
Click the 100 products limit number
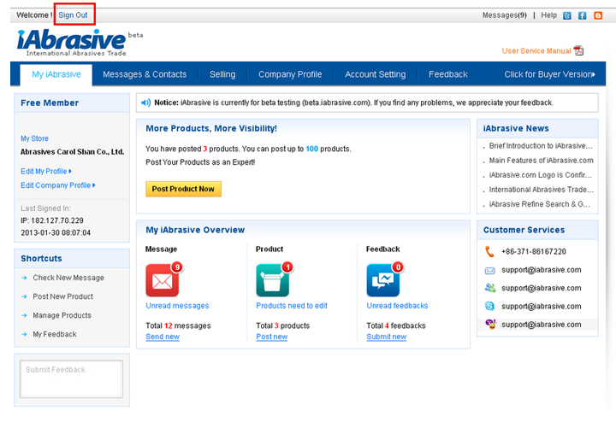tap(312, 149)
